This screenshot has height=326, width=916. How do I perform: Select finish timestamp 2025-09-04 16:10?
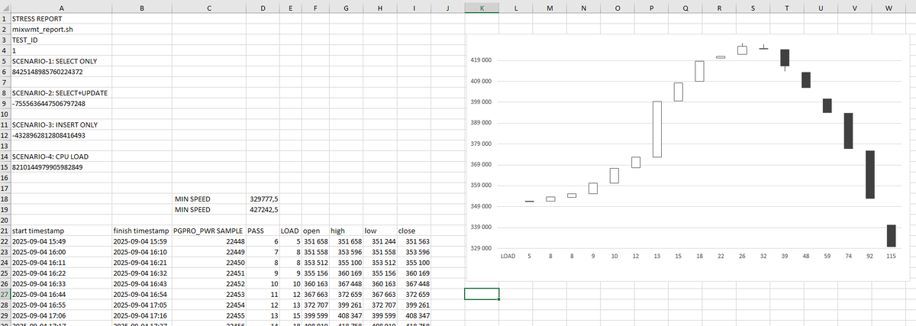[141, 252]
